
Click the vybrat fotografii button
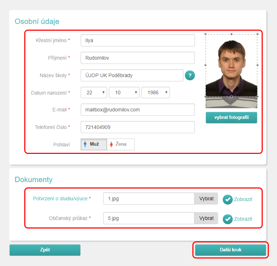[231, 117]
